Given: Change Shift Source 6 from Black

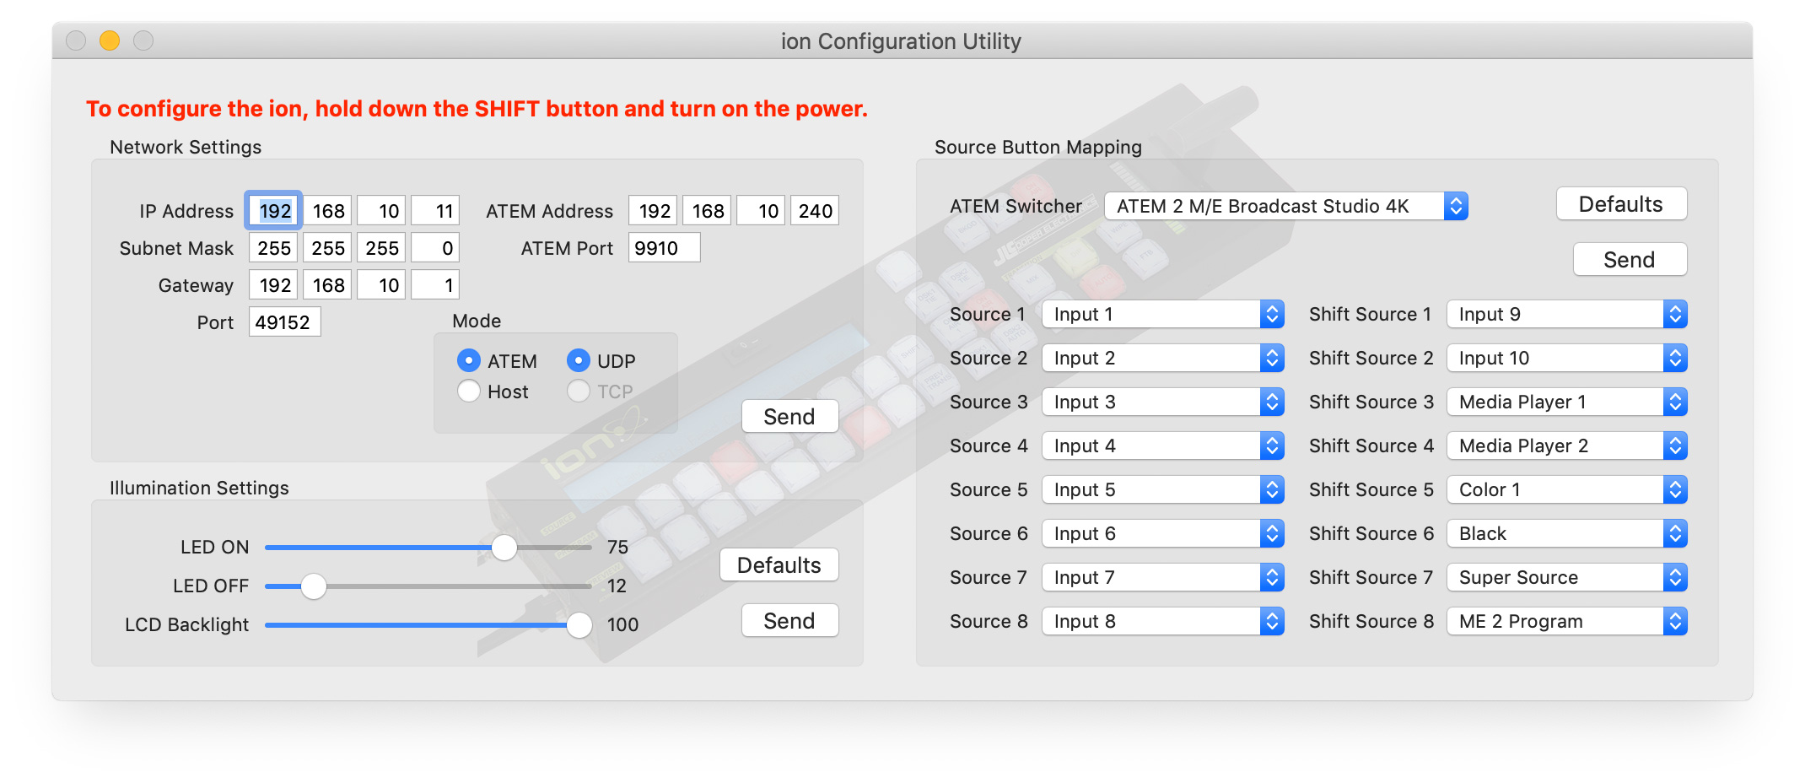Looking at the screenshot, I should [1567, 533].
